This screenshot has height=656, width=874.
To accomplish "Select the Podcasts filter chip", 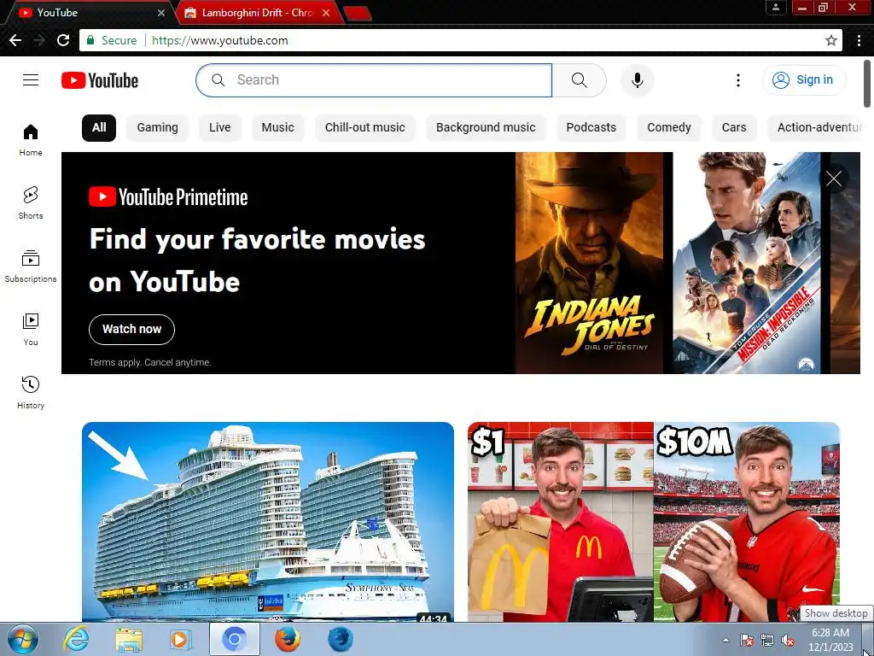I will point(591,128).
